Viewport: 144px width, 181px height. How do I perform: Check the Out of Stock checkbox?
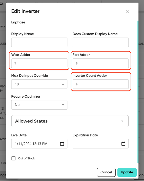13,158
